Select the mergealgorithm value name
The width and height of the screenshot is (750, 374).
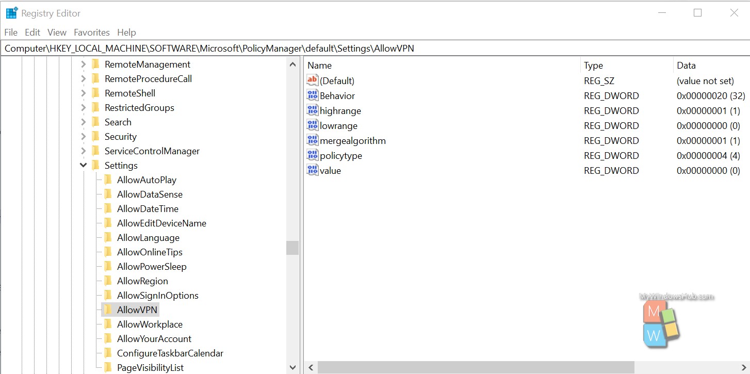[353, 140]
